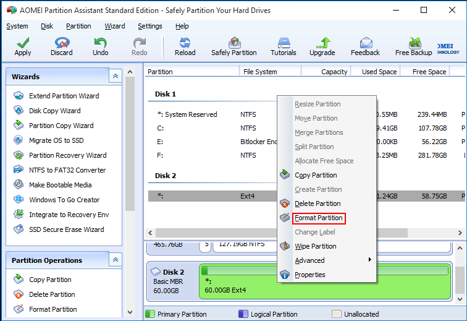Click the Free Backup toolbar icon
The image size is (467, 321).
[x=414, y=43]
